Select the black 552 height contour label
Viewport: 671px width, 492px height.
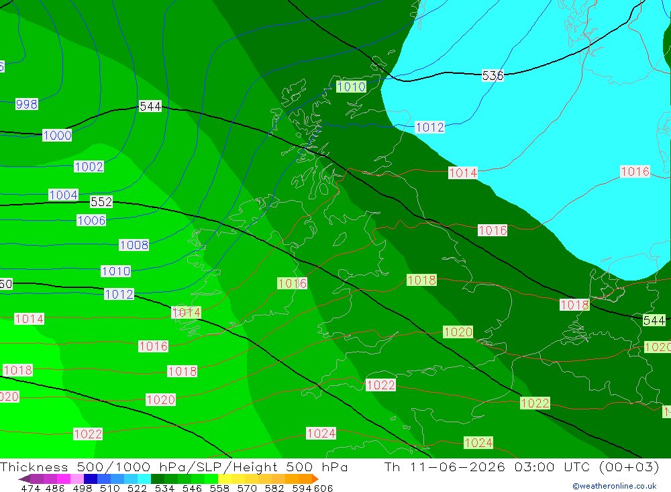click(101, 201)
